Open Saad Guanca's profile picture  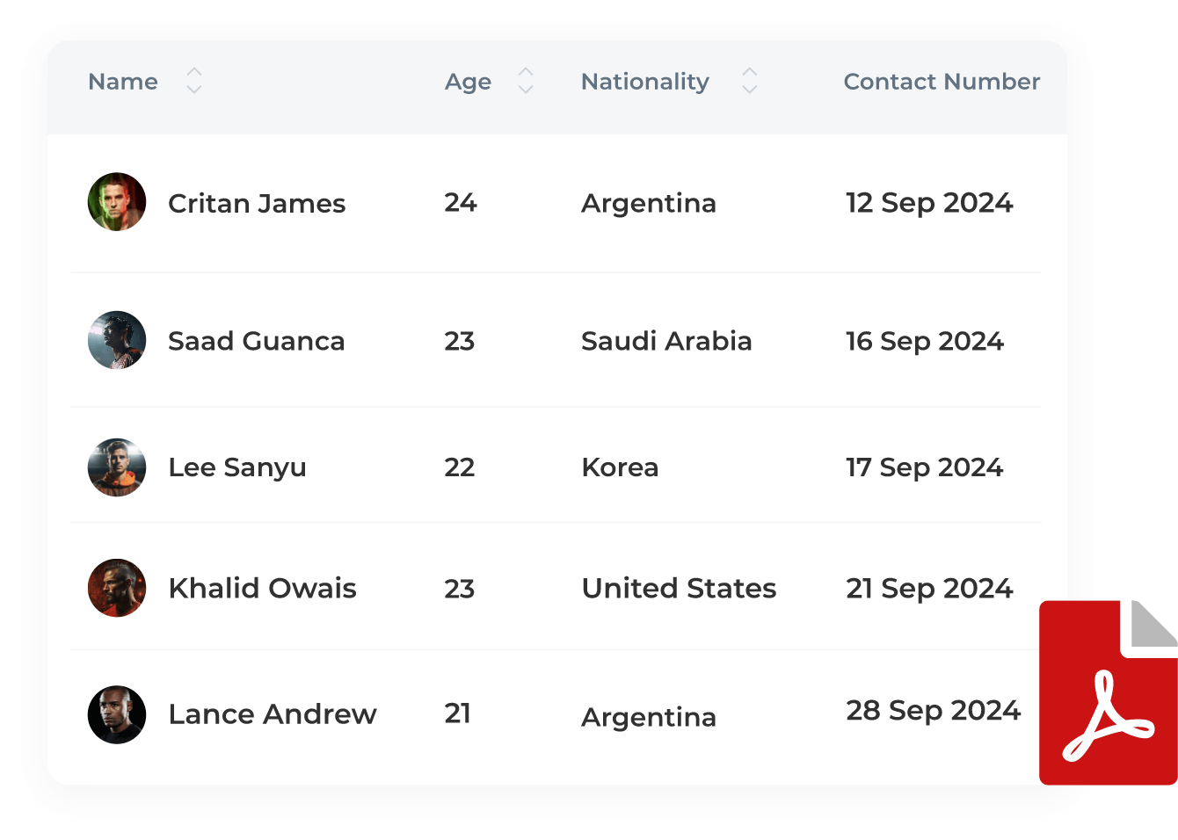(x=117, y=340)
